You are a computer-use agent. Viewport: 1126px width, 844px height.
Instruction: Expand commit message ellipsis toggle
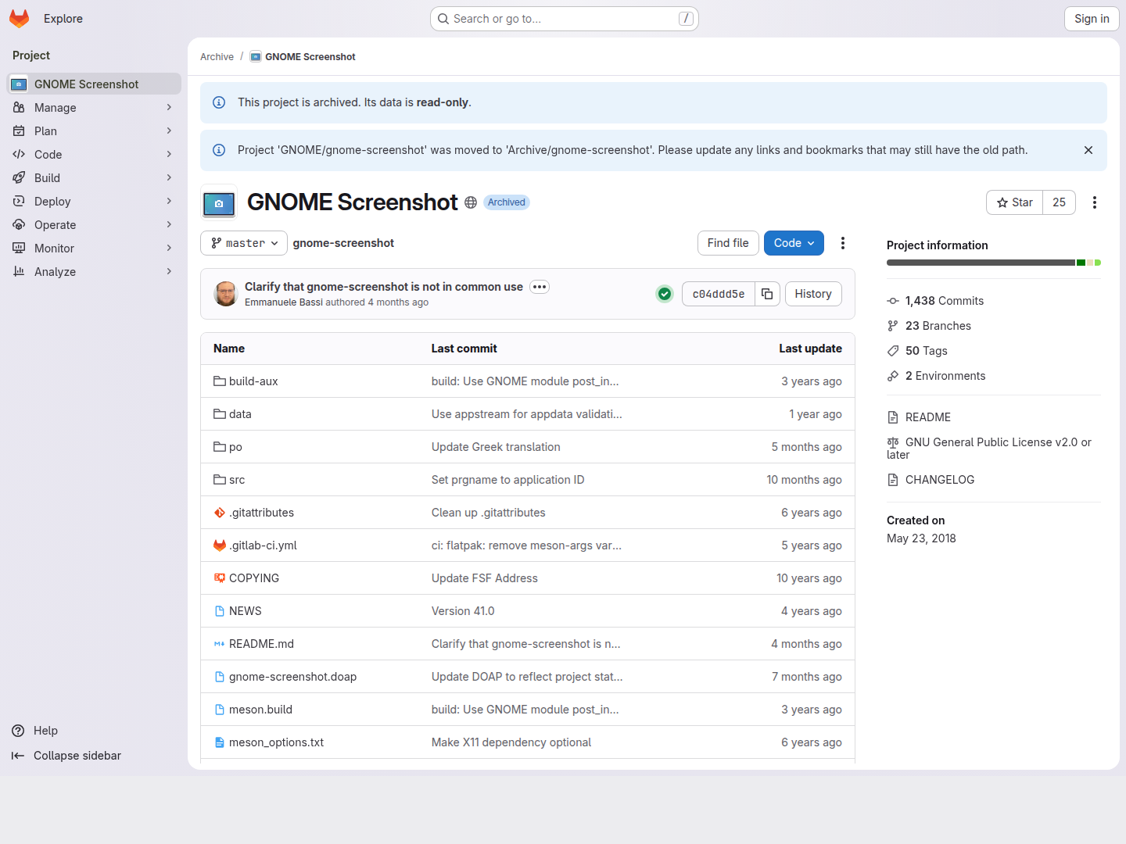tap(540, 287)
